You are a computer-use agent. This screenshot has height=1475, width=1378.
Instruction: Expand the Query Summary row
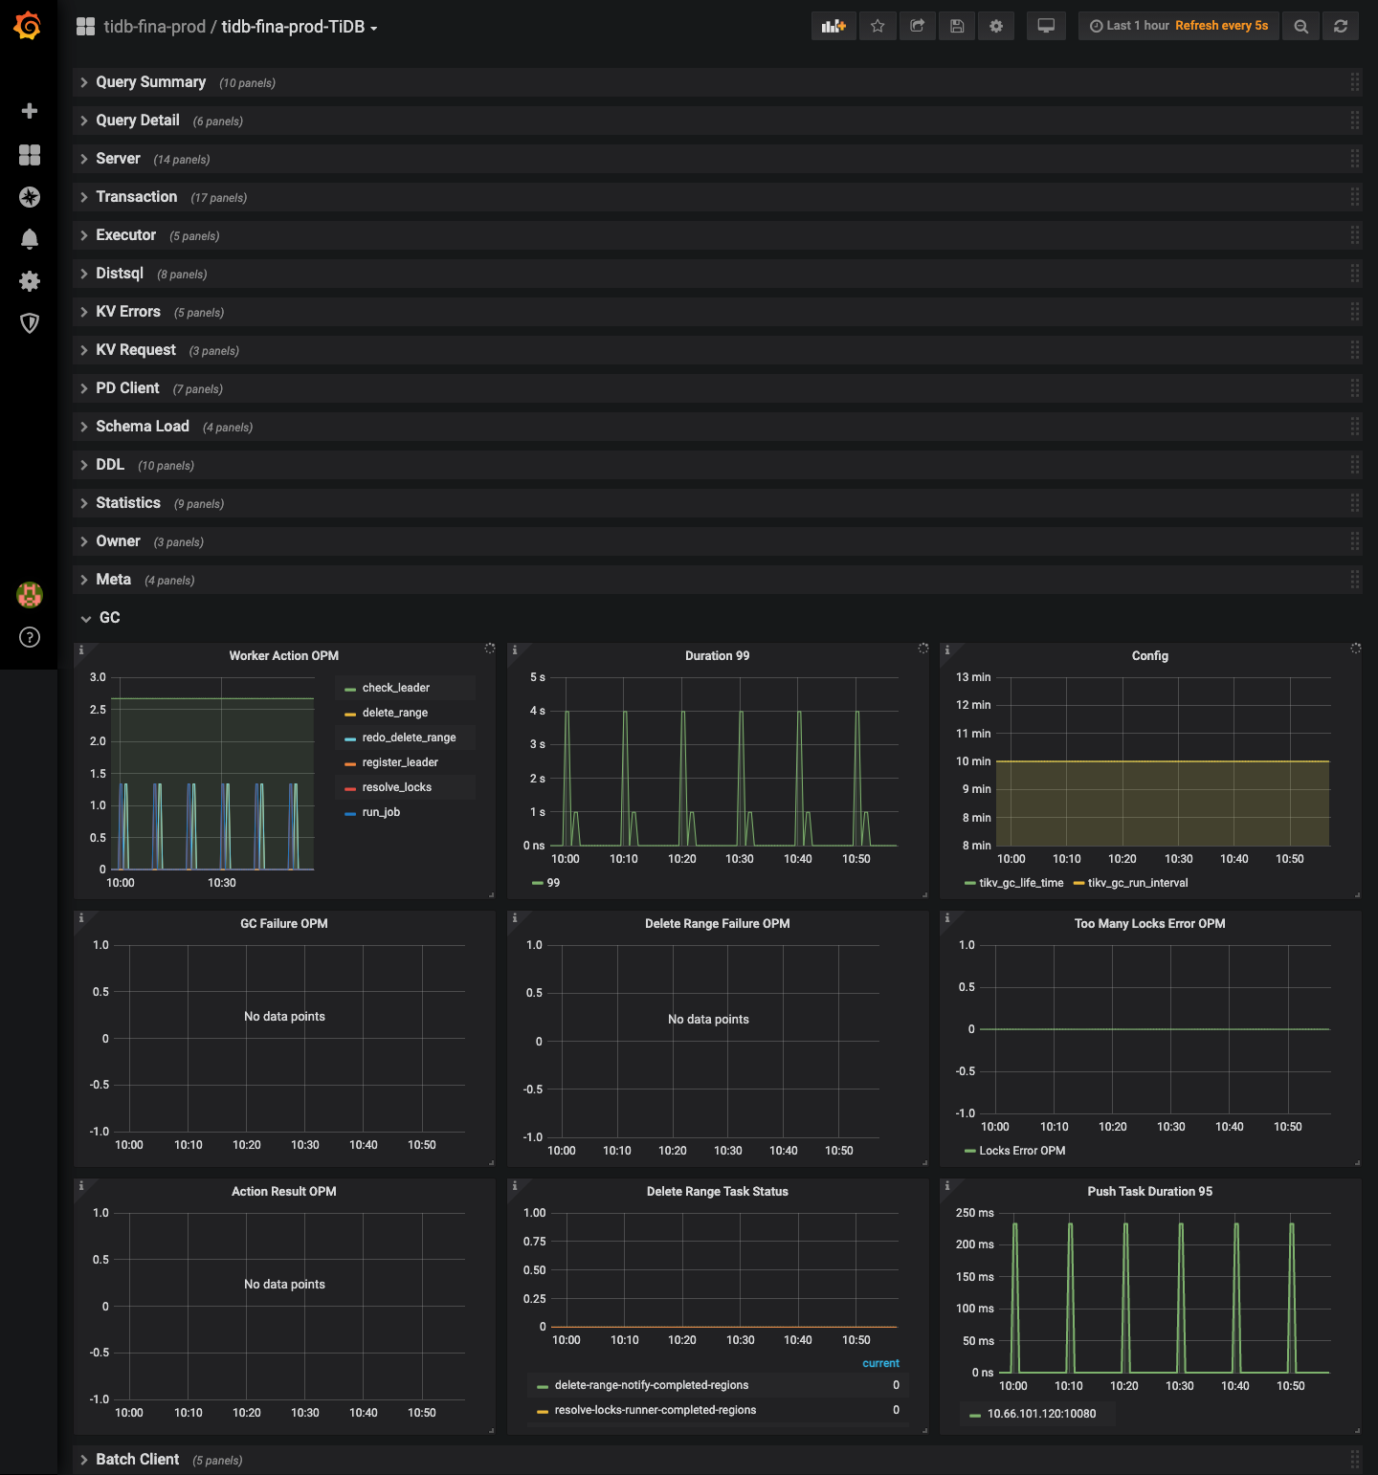coord(150,82)
